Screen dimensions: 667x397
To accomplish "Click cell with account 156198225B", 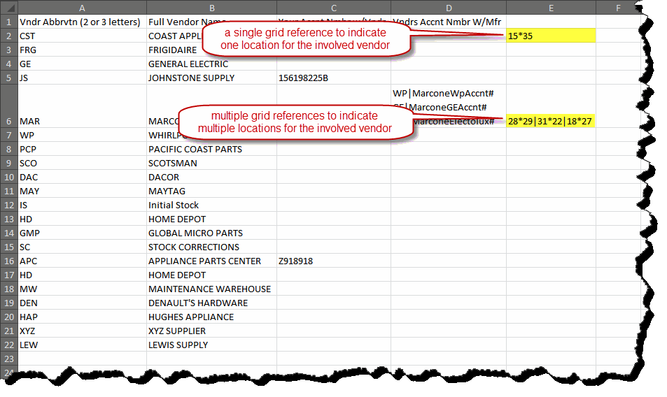I will pyautogui.click(x=333, y=78).
